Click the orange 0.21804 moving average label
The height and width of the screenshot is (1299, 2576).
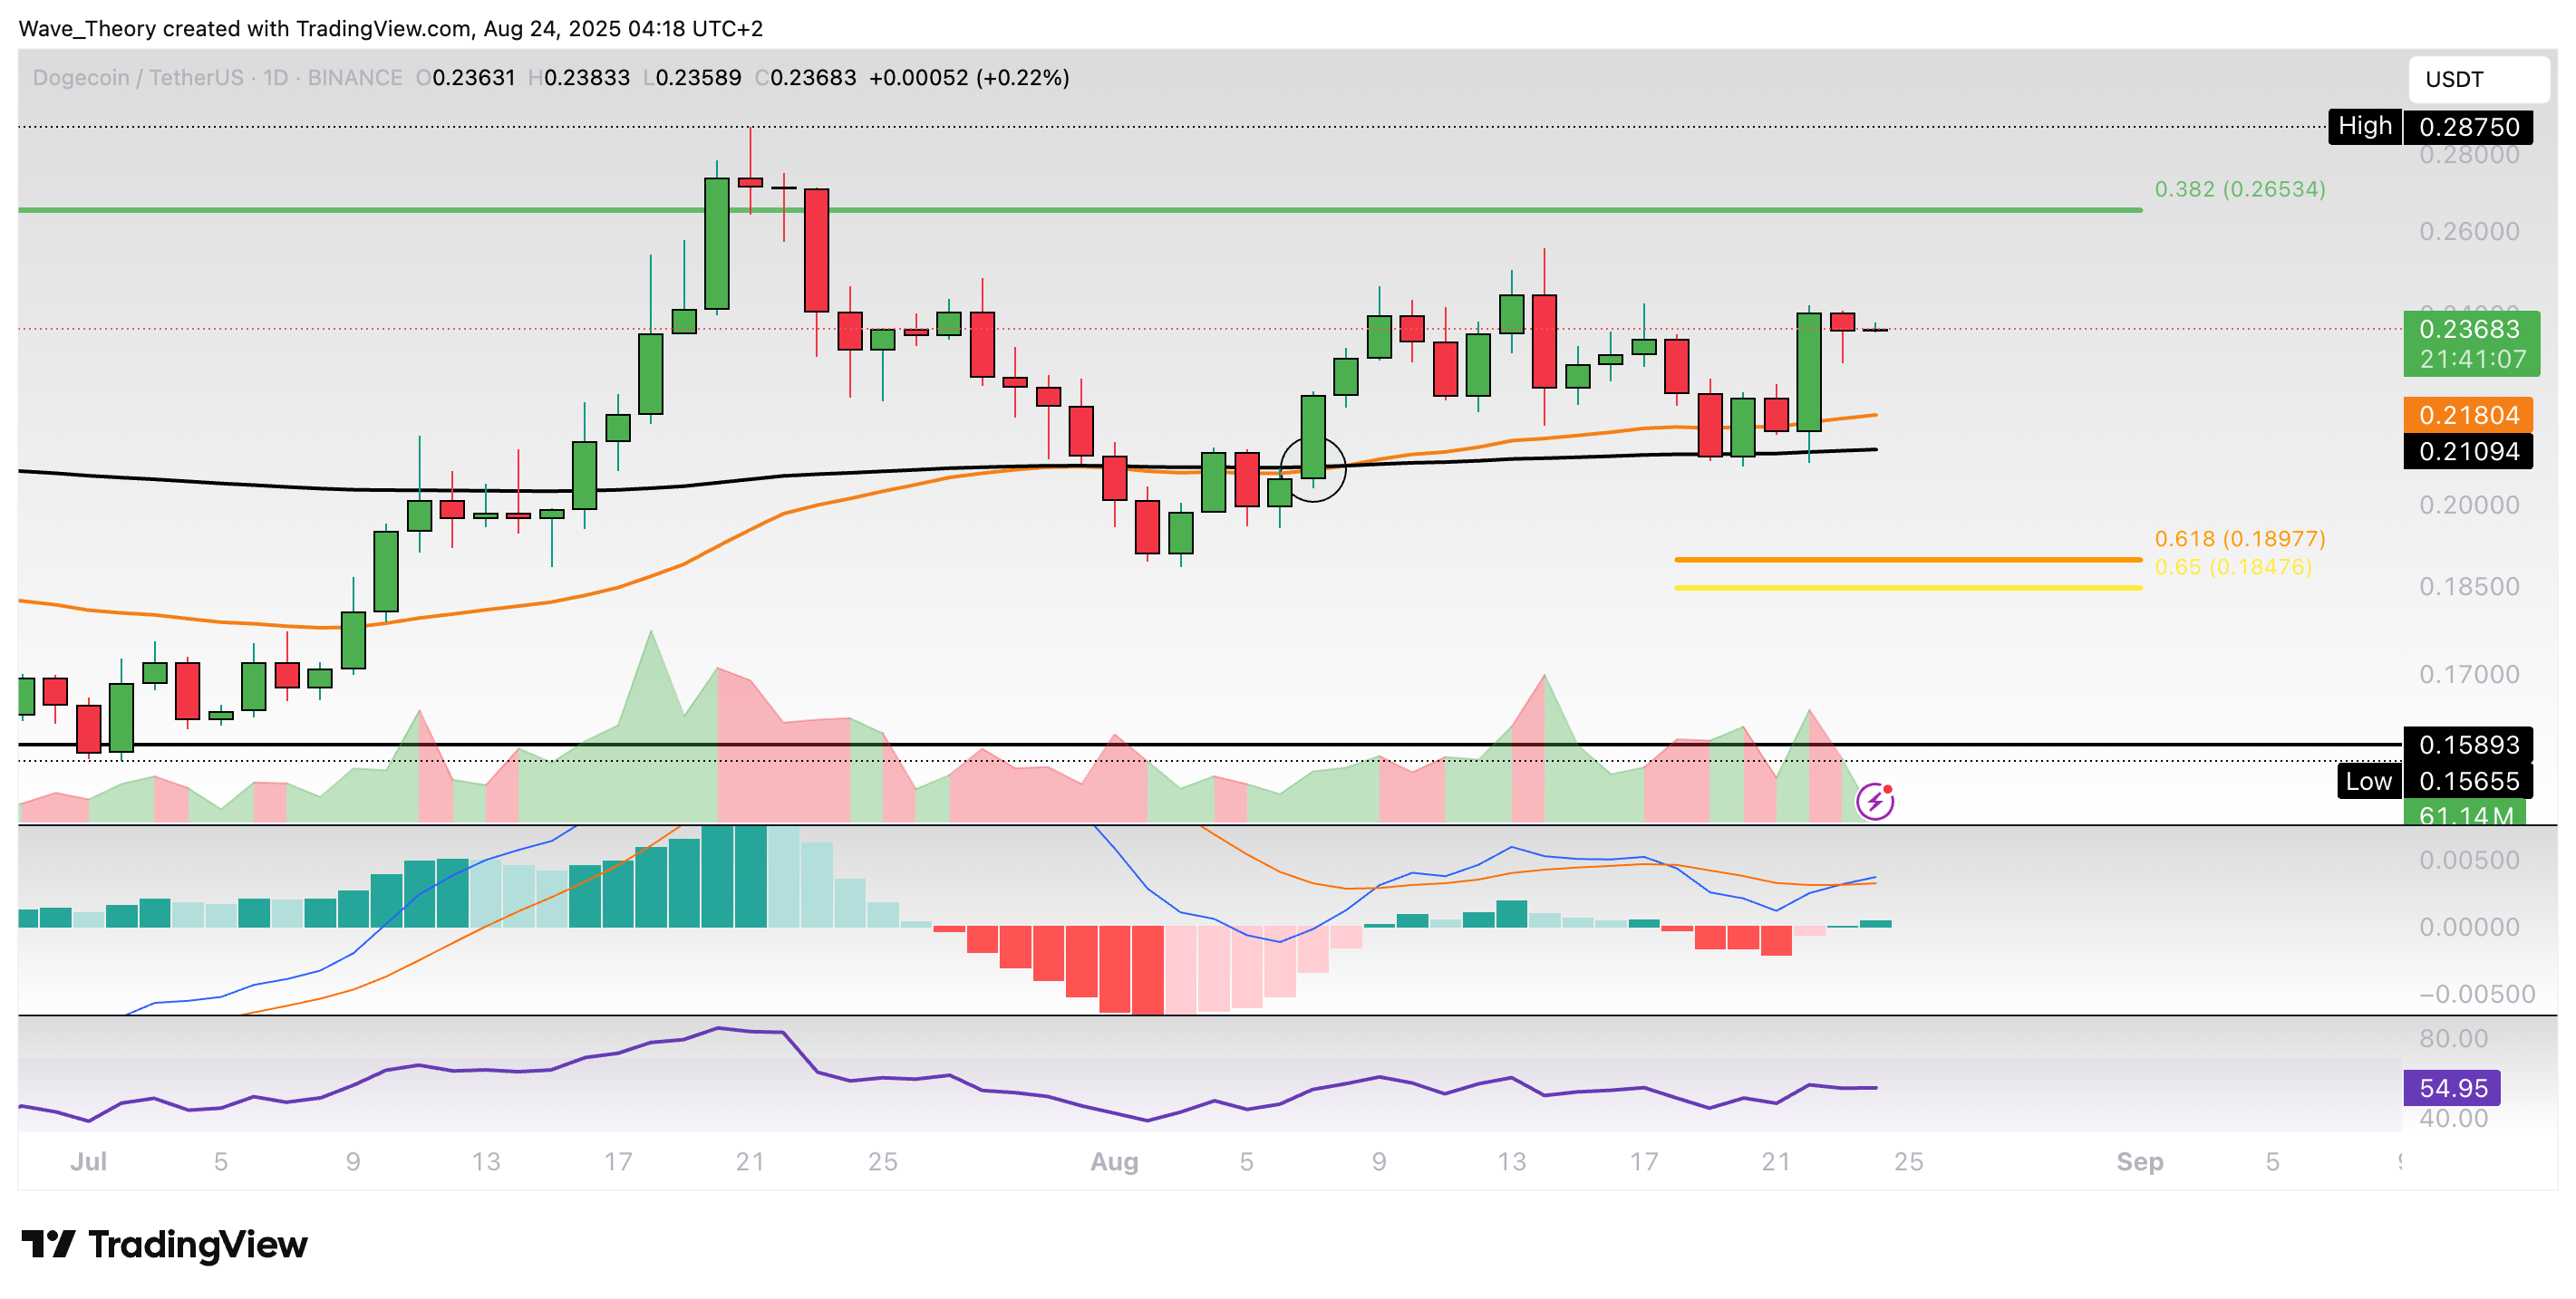tap(2468, 415)
